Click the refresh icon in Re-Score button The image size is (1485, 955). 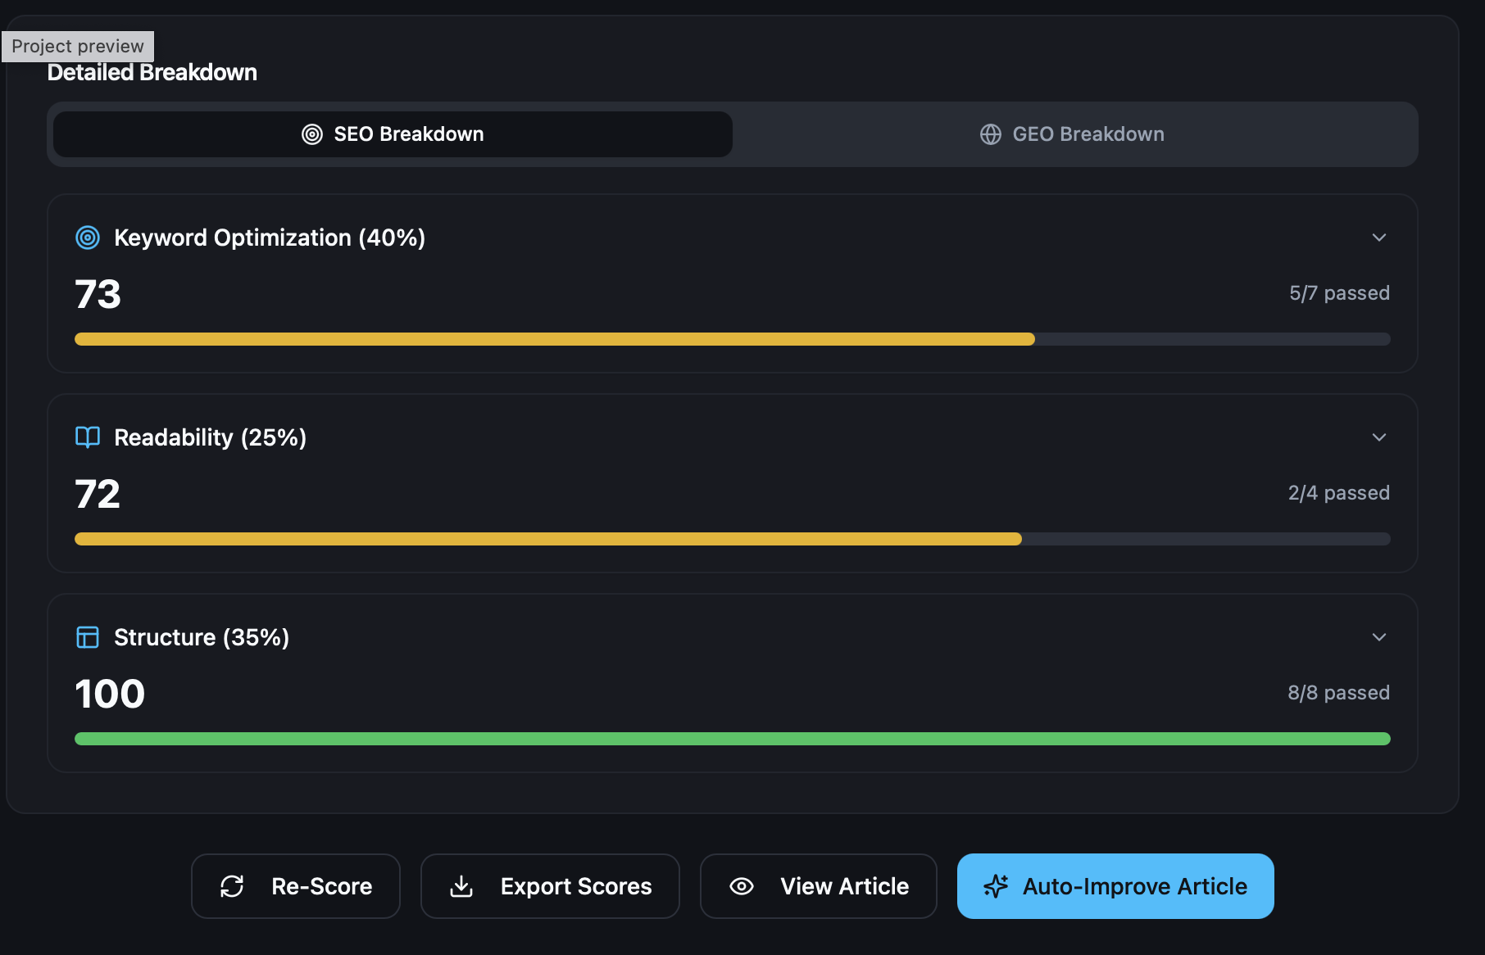[232, 886]
